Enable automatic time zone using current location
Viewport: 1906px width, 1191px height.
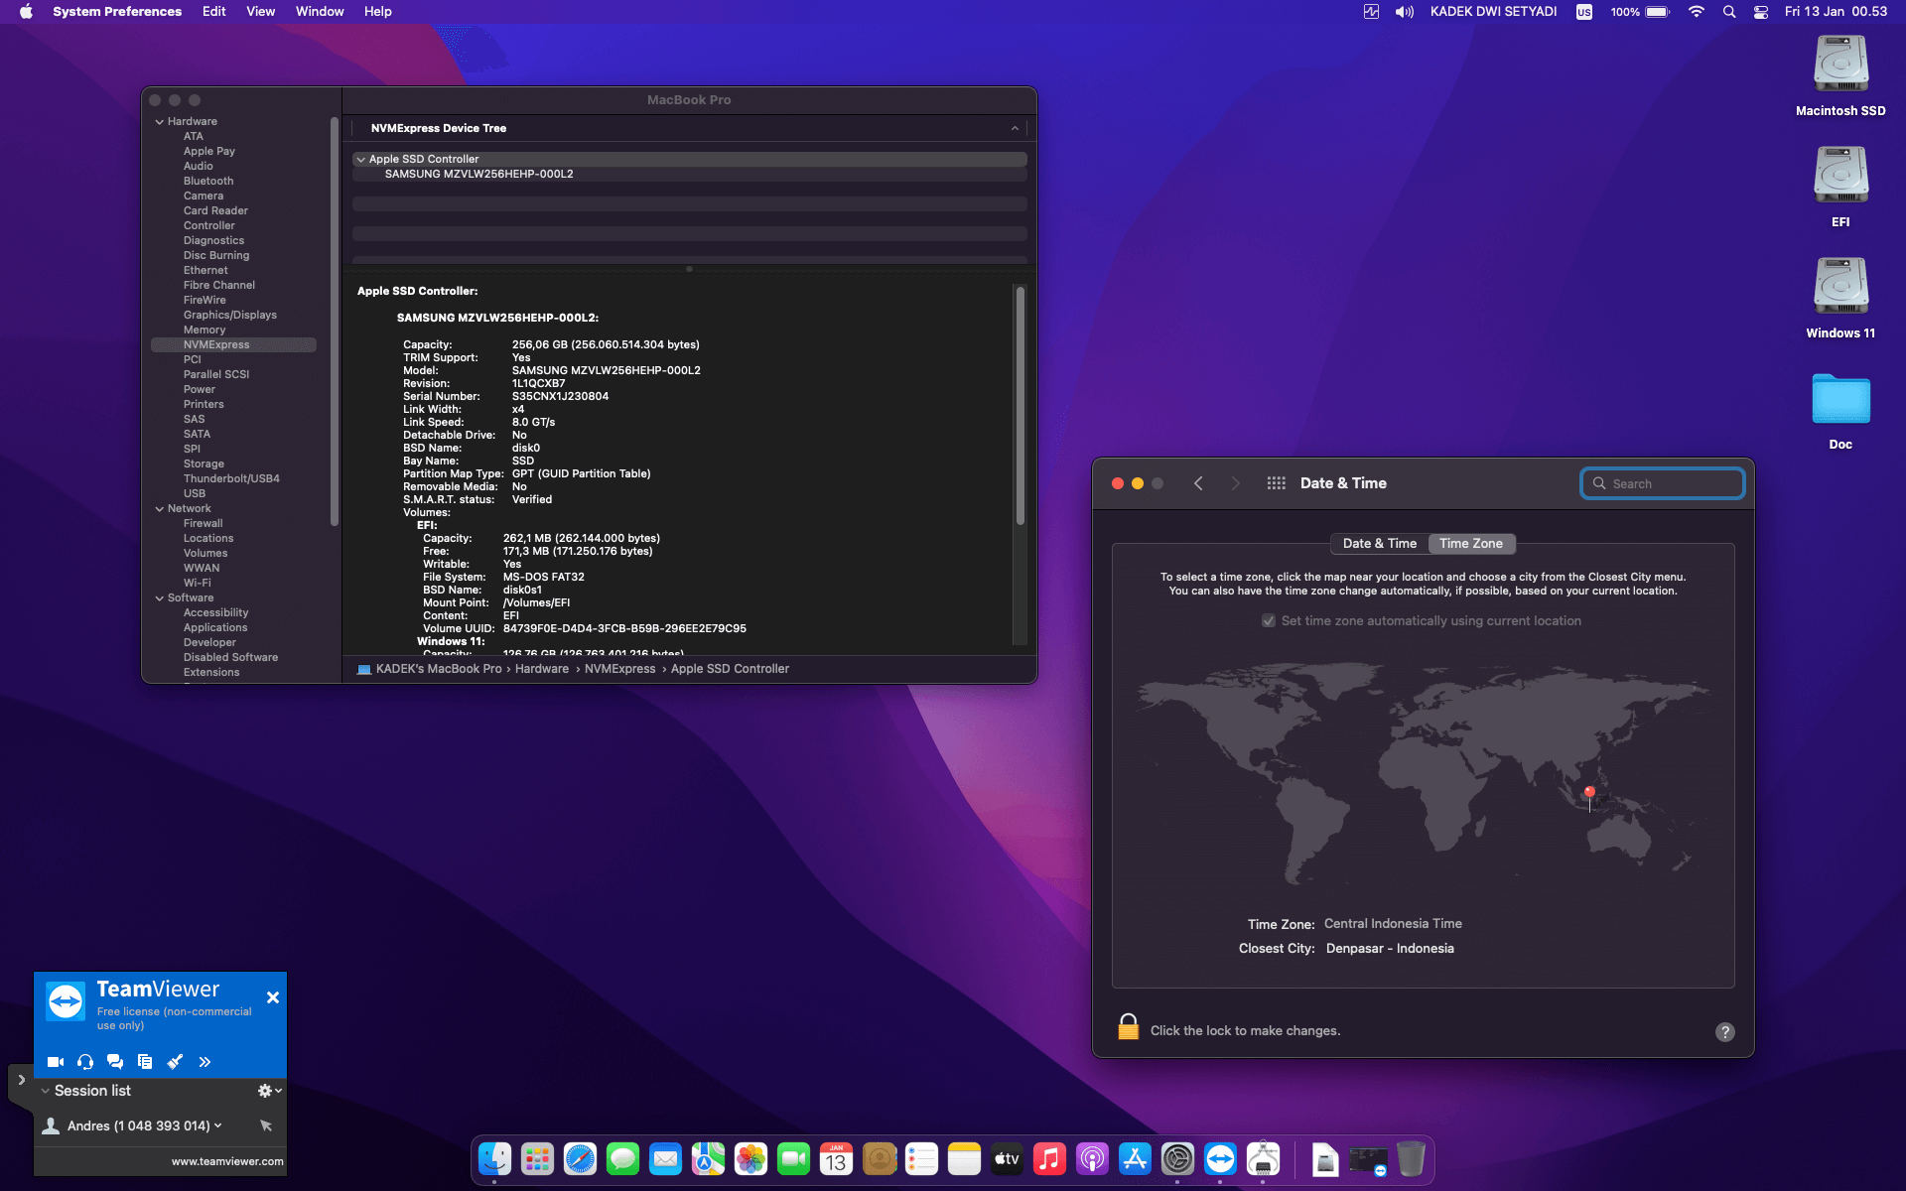pyautogui.click(x=1269, y=620)
